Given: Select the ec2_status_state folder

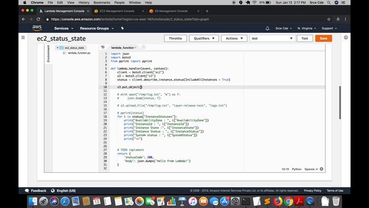Looking at the screenshot, I should pos(74,47).
